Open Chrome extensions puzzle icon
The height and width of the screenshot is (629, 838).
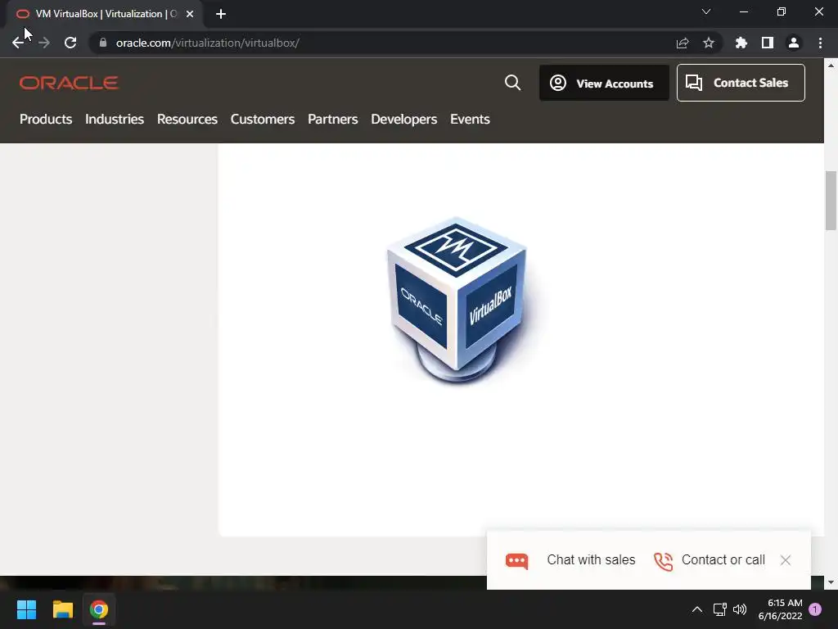point(741,43)
